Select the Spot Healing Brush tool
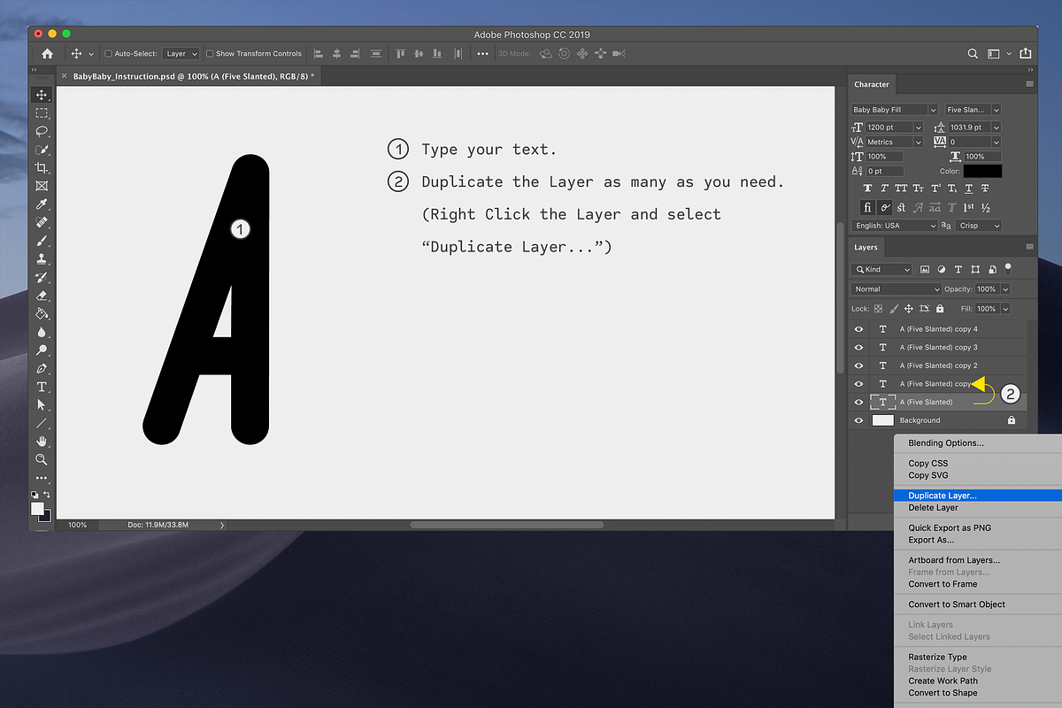Image resolution: width=1062 pixels, height=708 pixels. click(41, 223)
